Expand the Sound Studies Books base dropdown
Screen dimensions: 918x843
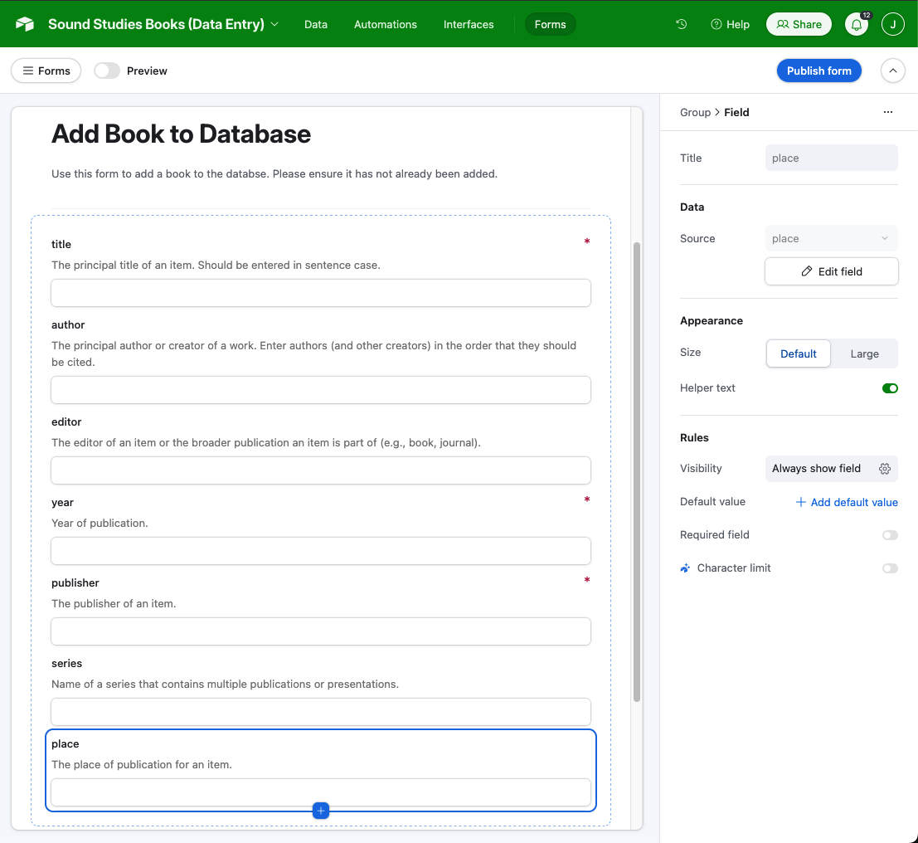click(x=274, y=24)
